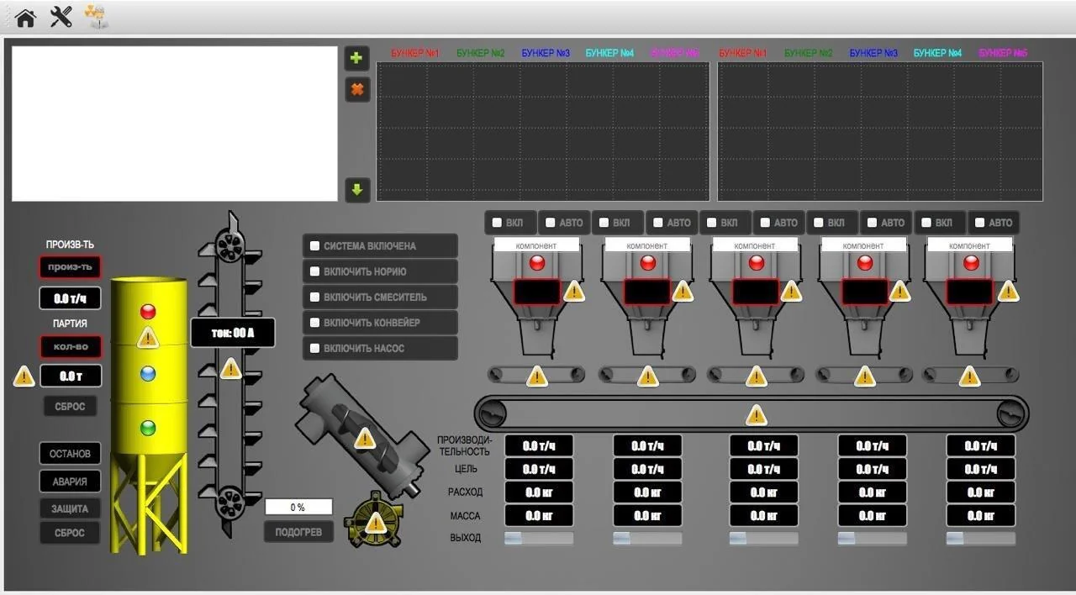Click the orange X delete icon
Screen dimensions: 1076x595
(356, 89)
